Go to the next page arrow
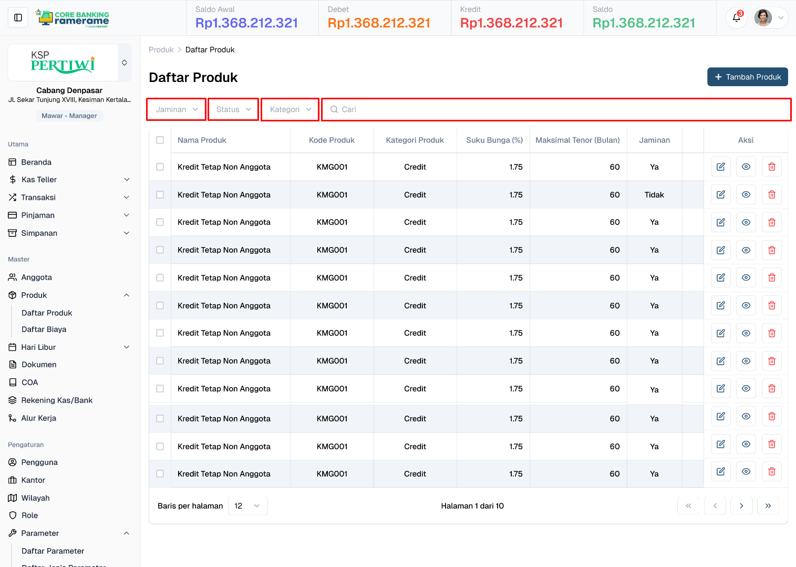The height and width of the screenshot is (567, 796). (741, 506)
